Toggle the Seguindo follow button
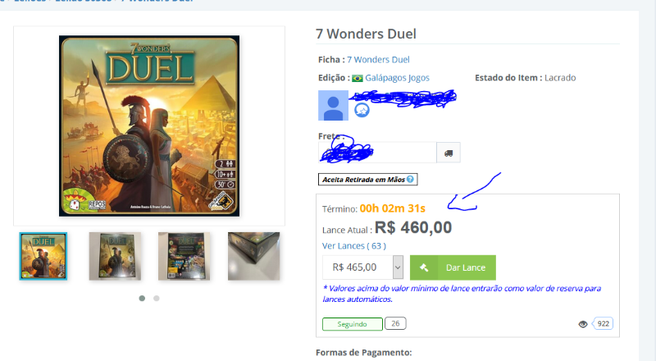This screenshot has width=656, height=361. 353,324
